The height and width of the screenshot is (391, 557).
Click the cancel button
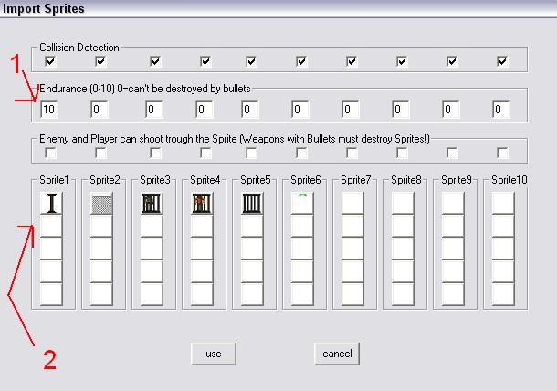pyautogui.click(x=337, y=354)
